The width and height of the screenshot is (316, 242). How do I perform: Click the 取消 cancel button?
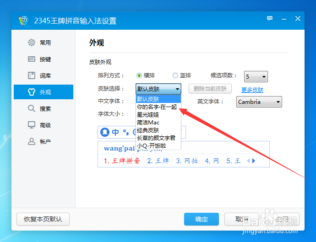pyautogui.click(x=242, y=219)
